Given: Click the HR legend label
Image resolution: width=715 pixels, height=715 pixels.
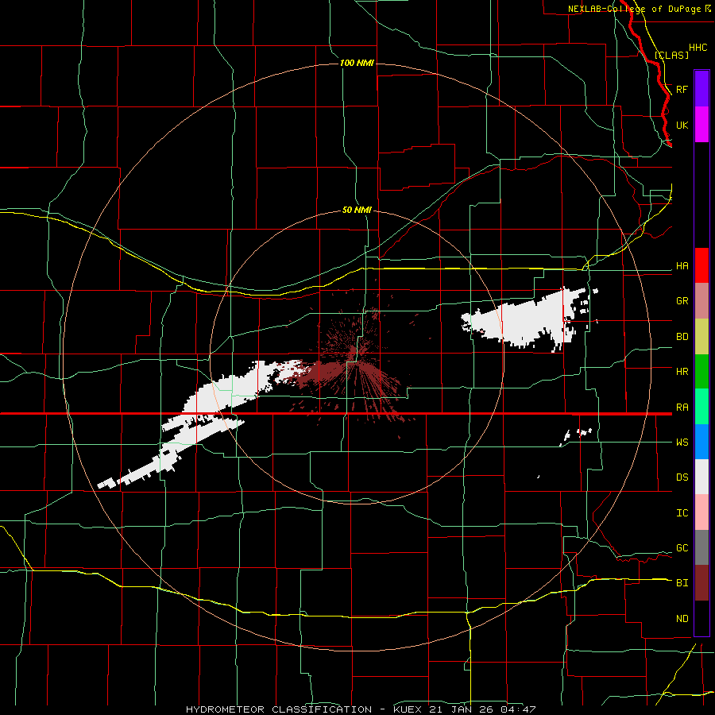Looking at the screenshot, I should [682, 372].
